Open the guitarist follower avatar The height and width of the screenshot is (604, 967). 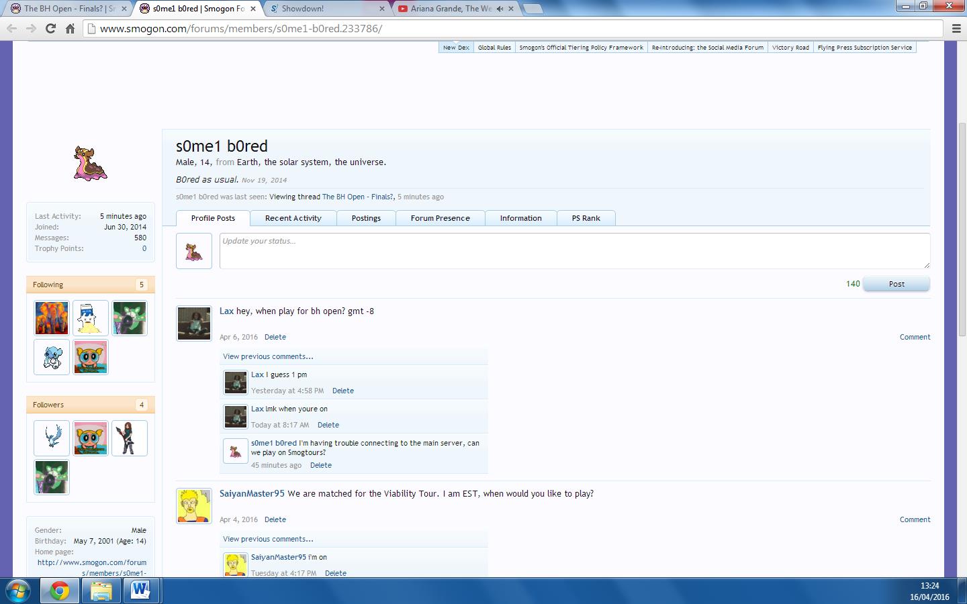(x=130, y=438)
